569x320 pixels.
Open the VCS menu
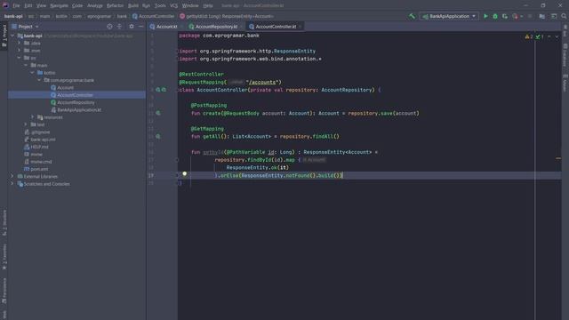tap(174, 6)
